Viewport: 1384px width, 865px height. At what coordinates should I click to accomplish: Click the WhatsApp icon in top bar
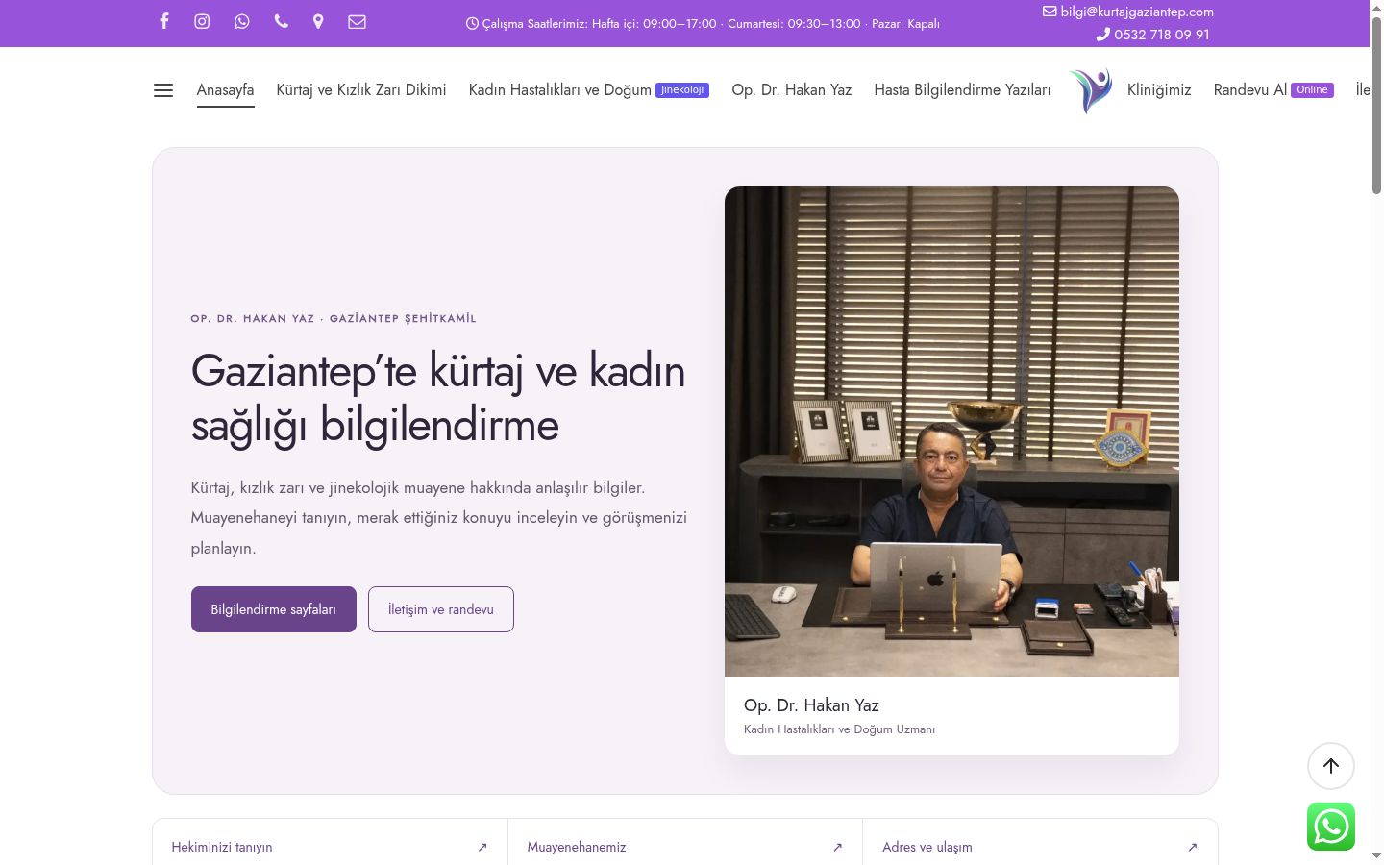point(242,21)
